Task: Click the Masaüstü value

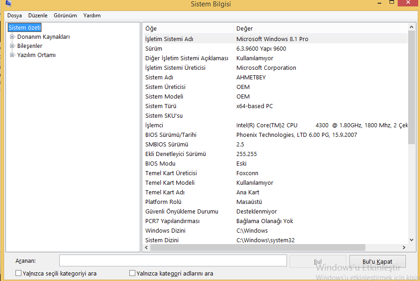Action: point(249,202)
